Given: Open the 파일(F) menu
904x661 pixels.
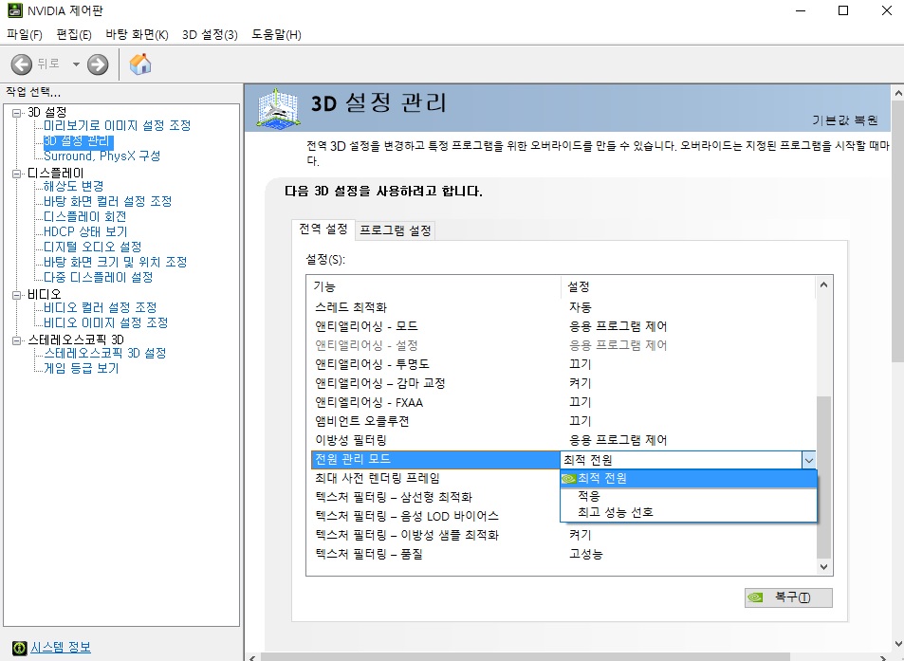Looking at the screenshot, I should pyautogui.click(x=25, y=34).
